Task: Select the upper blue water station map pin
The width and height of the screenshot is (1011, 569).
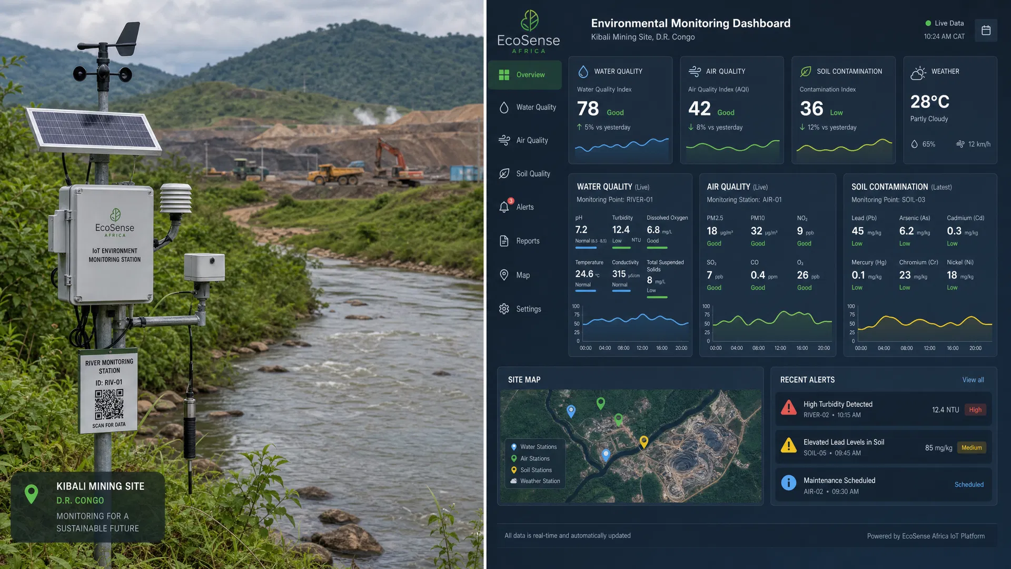Action: point(571,411)
